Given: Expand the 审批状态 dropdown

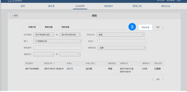Looking at the screenshot, I should click(121, 35).
